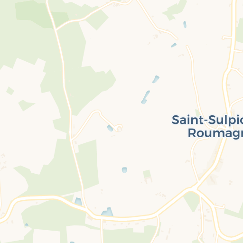Click the pond beside the cul-de-sac loop
This screenshot has height=243, width=243.
click(110, 128)
